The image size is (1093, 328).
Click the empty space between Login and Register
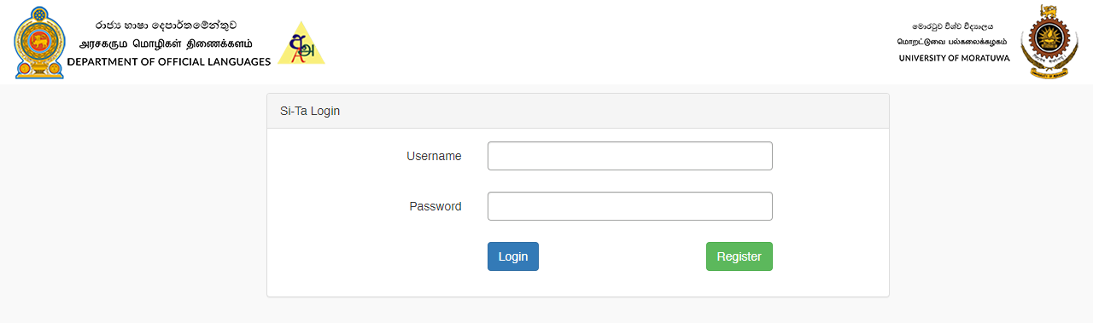pyautogui.click(x=622, y=256)
